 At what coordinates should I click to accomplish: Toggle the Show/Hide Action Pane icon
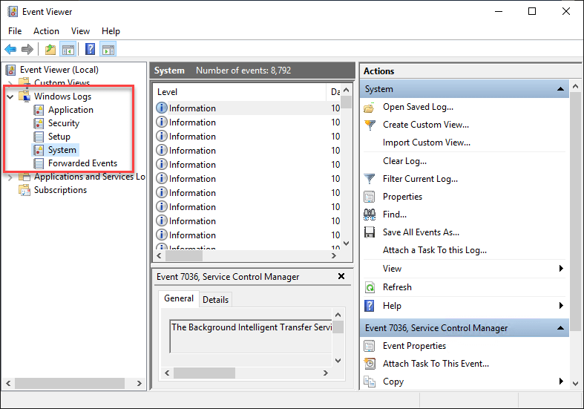pos(108,49)
